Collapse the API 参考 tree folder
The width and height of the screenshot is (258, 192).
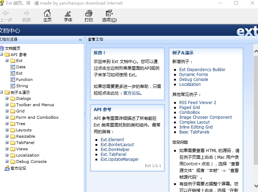pyautogui.click(x=2, y=55)
